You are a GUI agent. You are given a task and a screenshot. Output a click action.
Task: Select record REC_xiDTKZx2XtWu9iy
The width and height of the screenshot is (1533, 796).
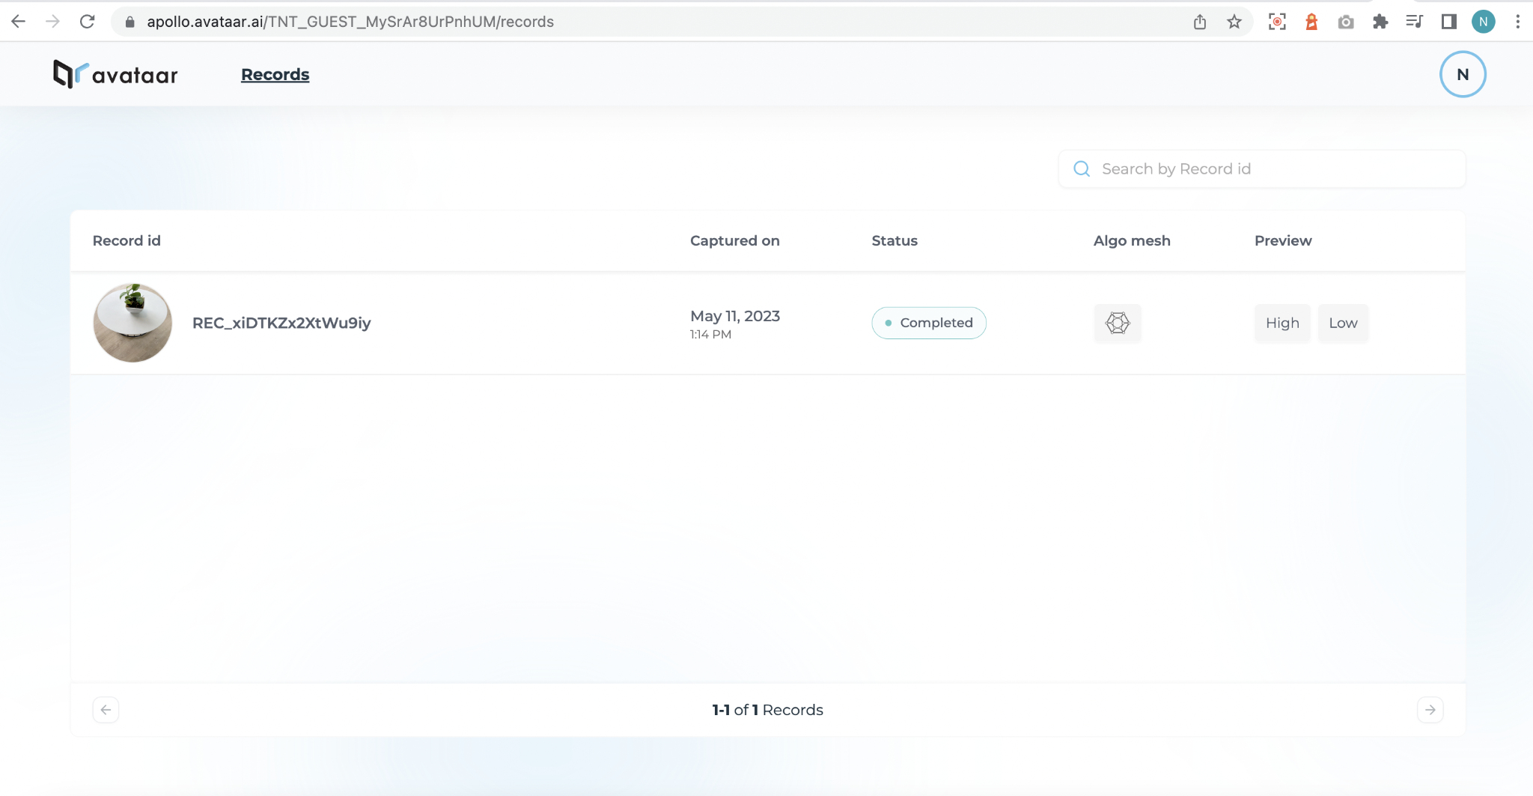click(281, 323)
